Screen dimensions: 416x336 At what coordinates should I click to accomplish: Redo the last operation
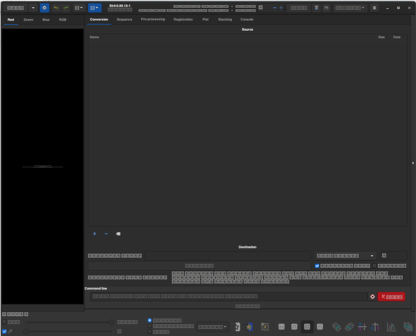click(66, 8)
